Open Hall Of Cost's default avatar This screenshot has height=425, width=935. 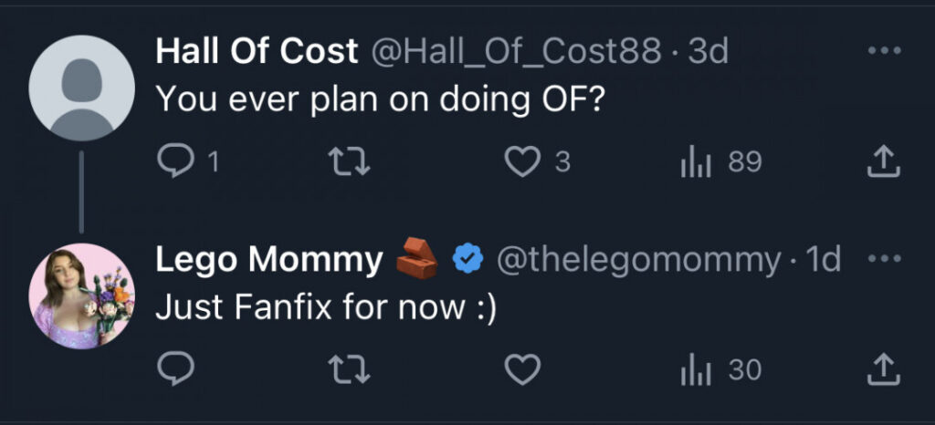(82, 88)
